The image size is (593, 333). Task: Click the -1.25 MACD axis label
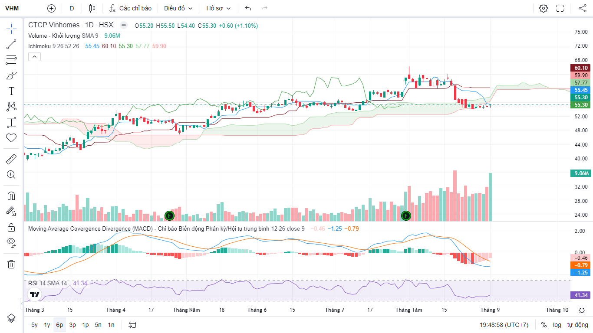tap(581, 272)
